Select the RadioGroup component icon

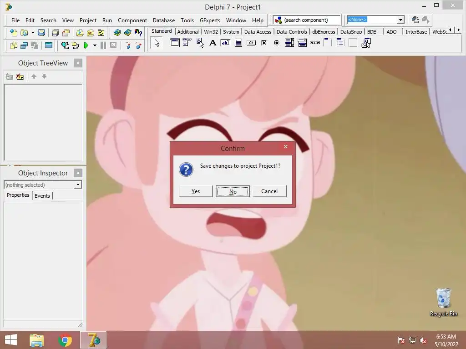(340, 43)
